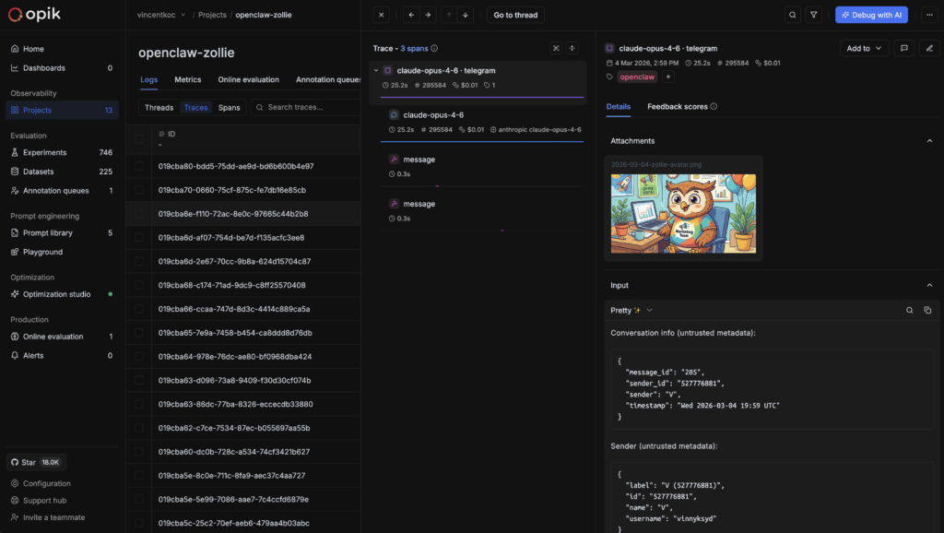
Task: Expand the trace tree using the focus icon
Action: [556, 46]
